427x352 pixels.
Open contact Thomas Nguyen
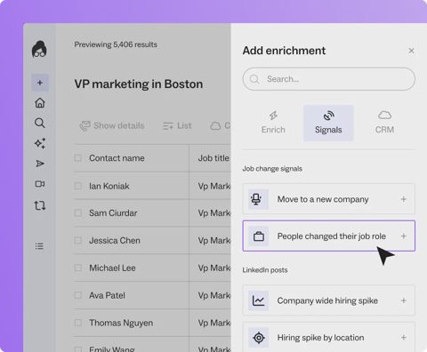[x=121, y=323]
